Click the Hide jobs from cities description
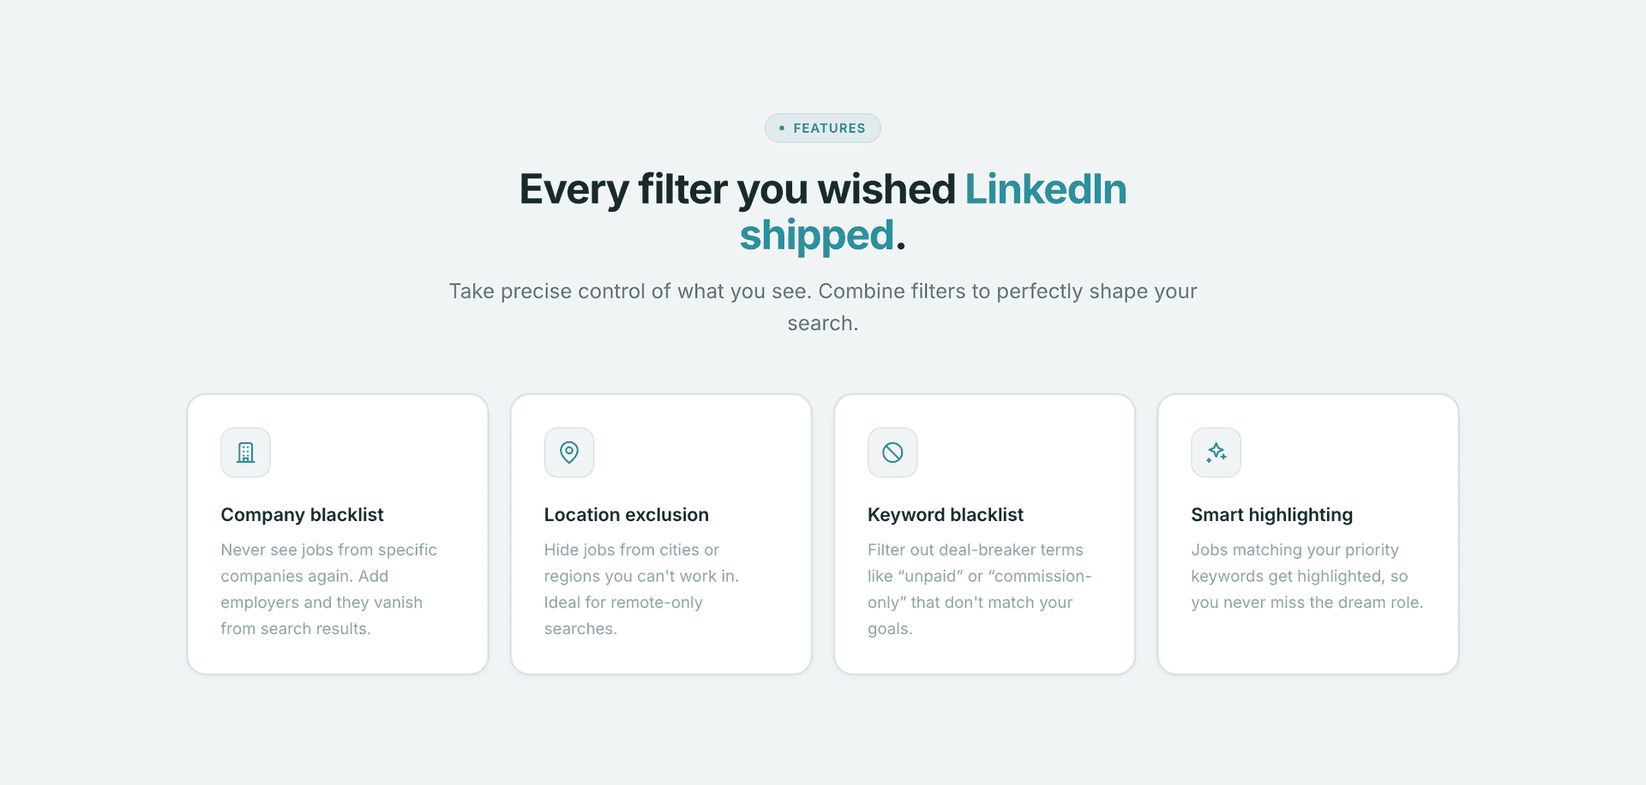Viewport: 1646px width, 785px height. 641,589
